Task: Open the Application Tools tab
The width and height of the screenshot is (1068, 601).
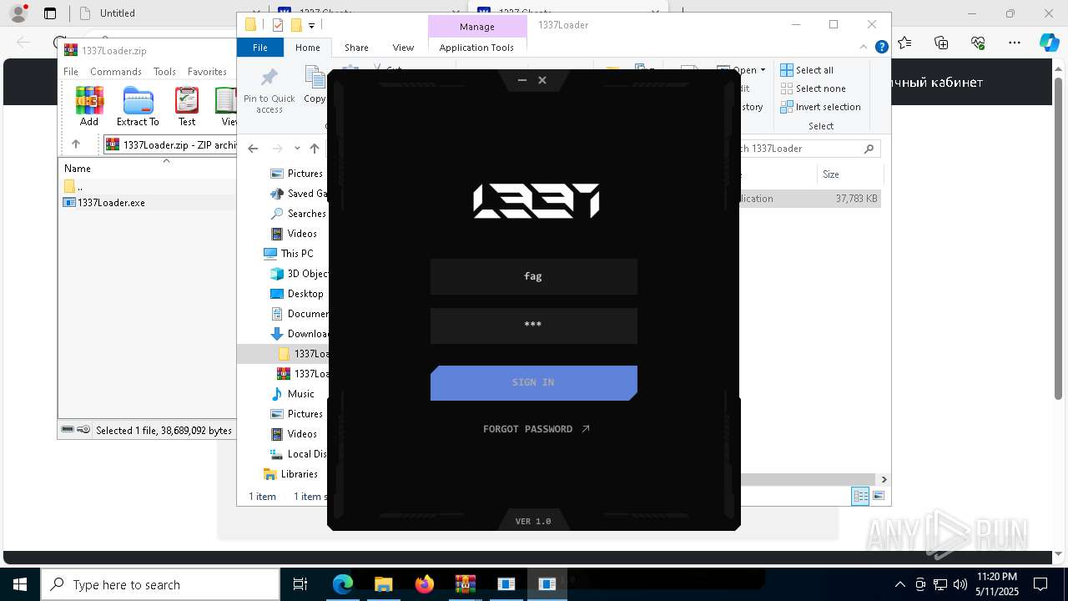Action: (476, 48)
